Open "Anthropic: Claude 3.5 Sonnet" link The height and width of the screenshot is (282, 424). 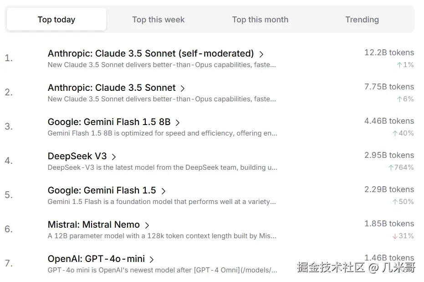(x=111, y=88)
